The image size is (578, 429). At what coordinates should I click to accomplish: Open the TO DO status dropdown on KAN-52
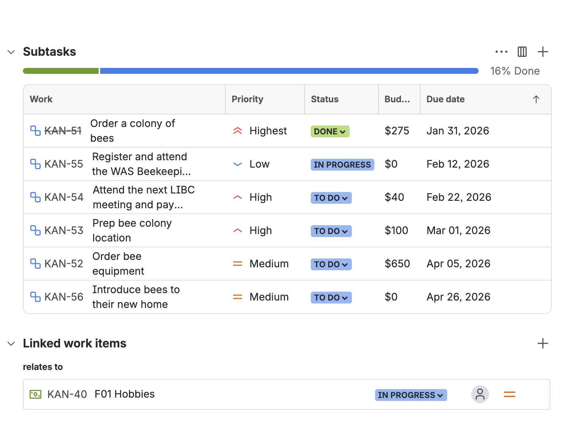pyautogui.click(x=331, y=264)
